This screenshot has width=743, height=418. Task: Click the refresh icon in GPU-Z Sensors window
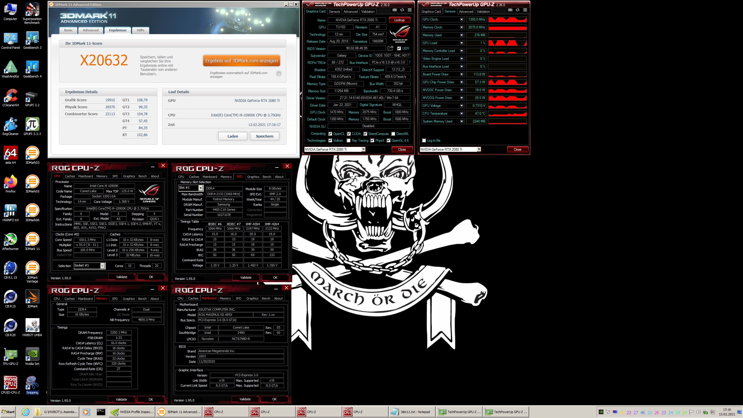click(x=517, y=10)
